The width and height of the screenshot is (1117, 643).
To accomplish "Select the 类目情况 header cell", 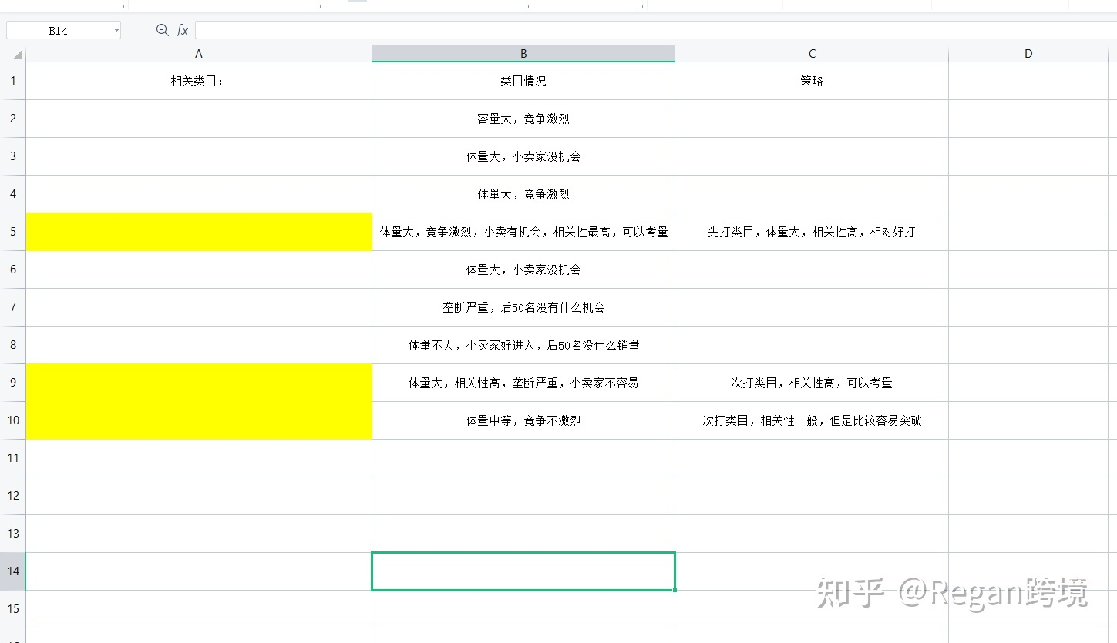I will [523, 80].
